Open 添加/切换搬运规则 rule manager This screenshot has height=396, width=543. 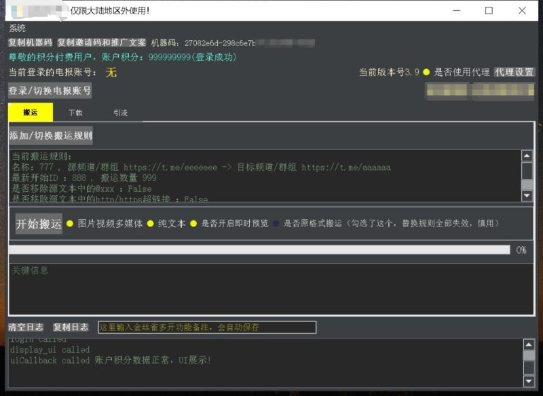coord(50,136)
